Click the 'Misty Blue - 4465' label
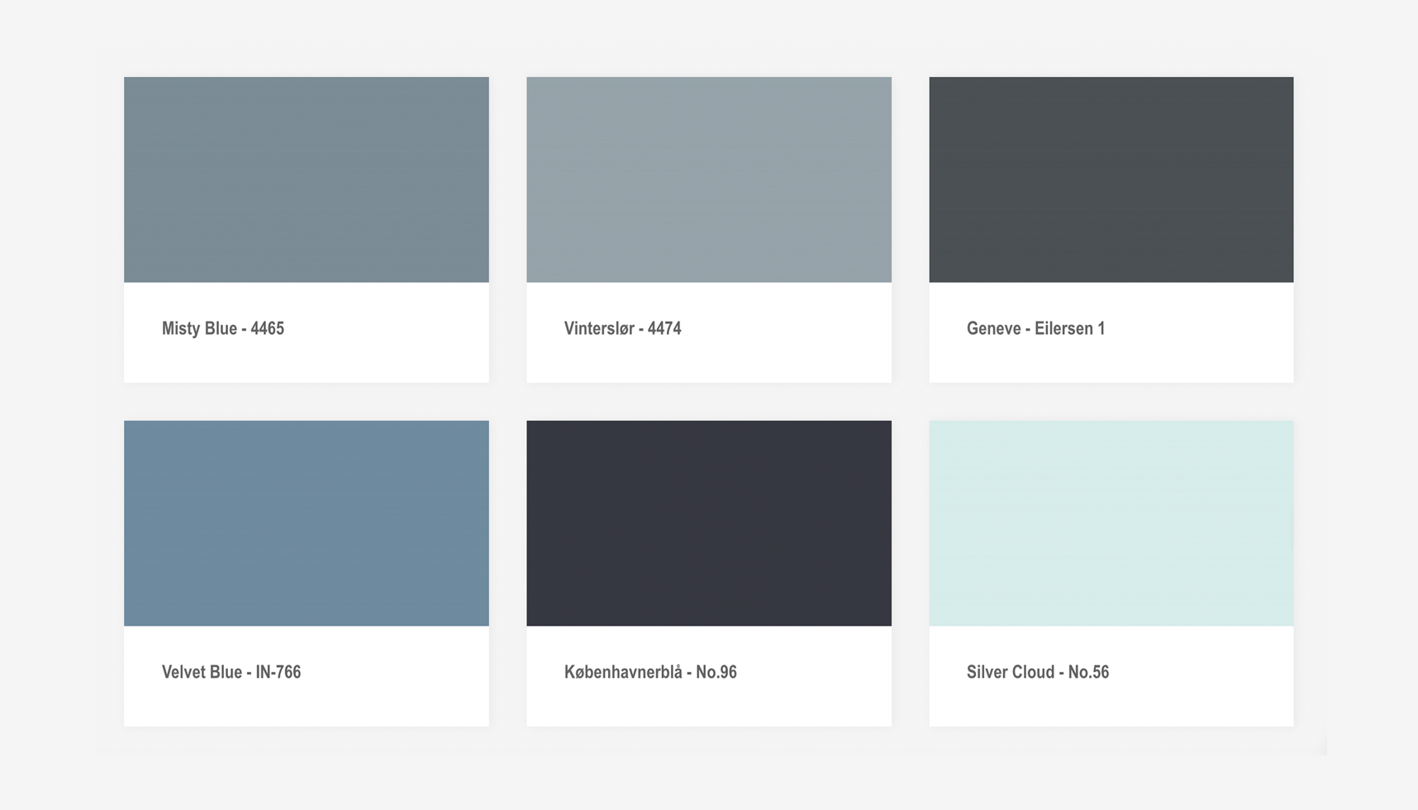Viewport: 1418px width, 810px height. (222, 329)
